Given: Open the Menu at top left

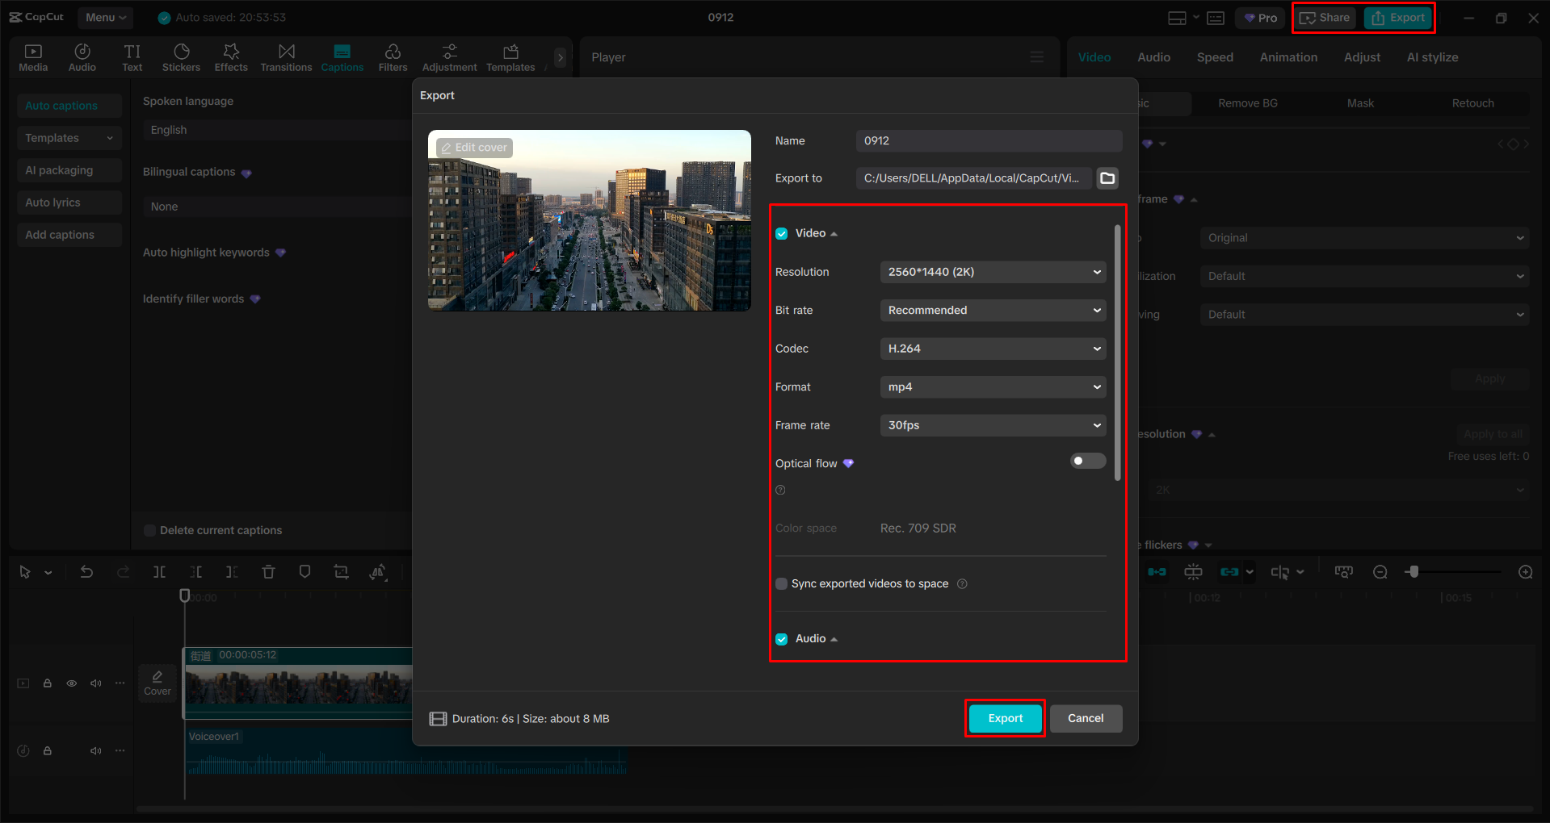Looking at the screenshot, I should tap(105, 17).
